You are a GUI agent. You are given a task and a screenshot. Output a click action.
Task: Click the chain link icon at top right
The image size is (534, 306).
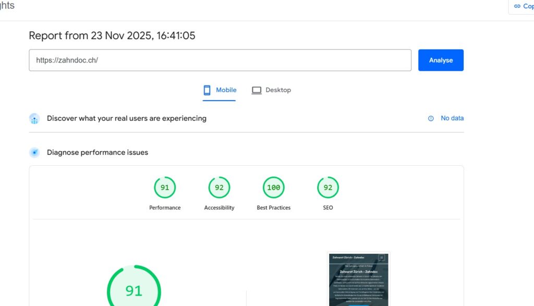tap(517, 6)
